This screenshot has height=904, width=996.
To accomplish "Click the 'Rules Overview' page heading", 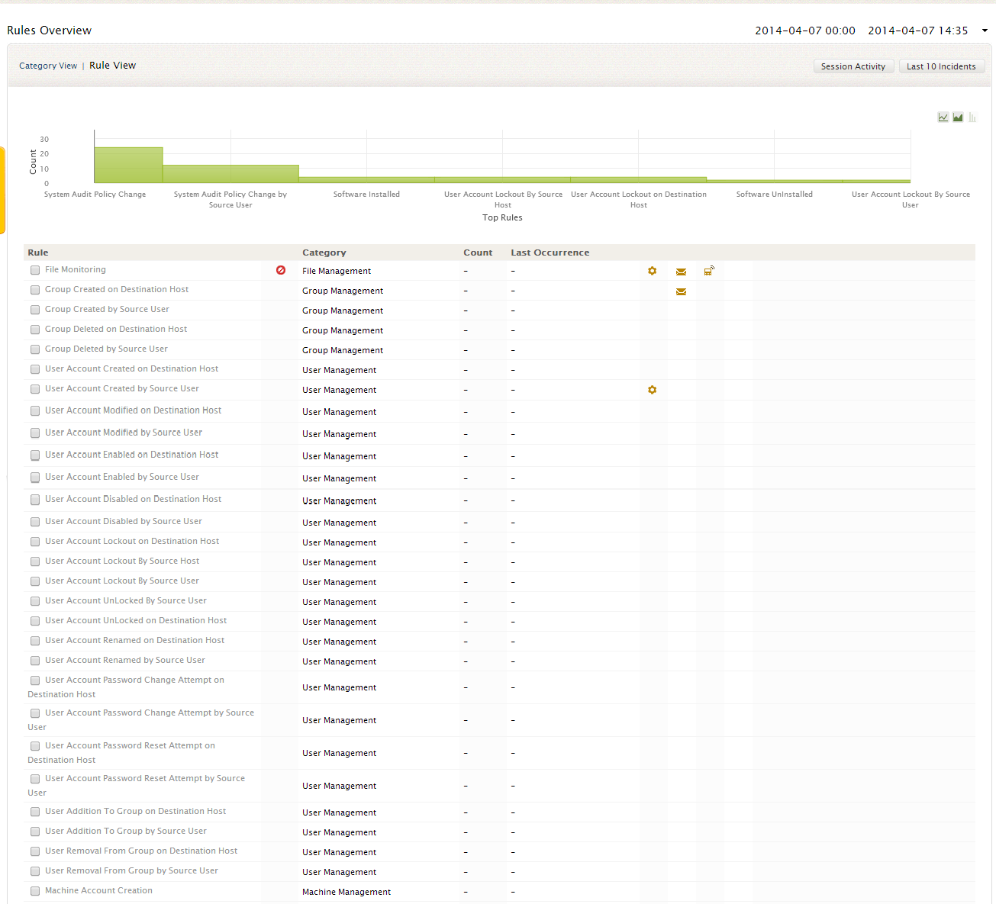I will click(50, 31).
